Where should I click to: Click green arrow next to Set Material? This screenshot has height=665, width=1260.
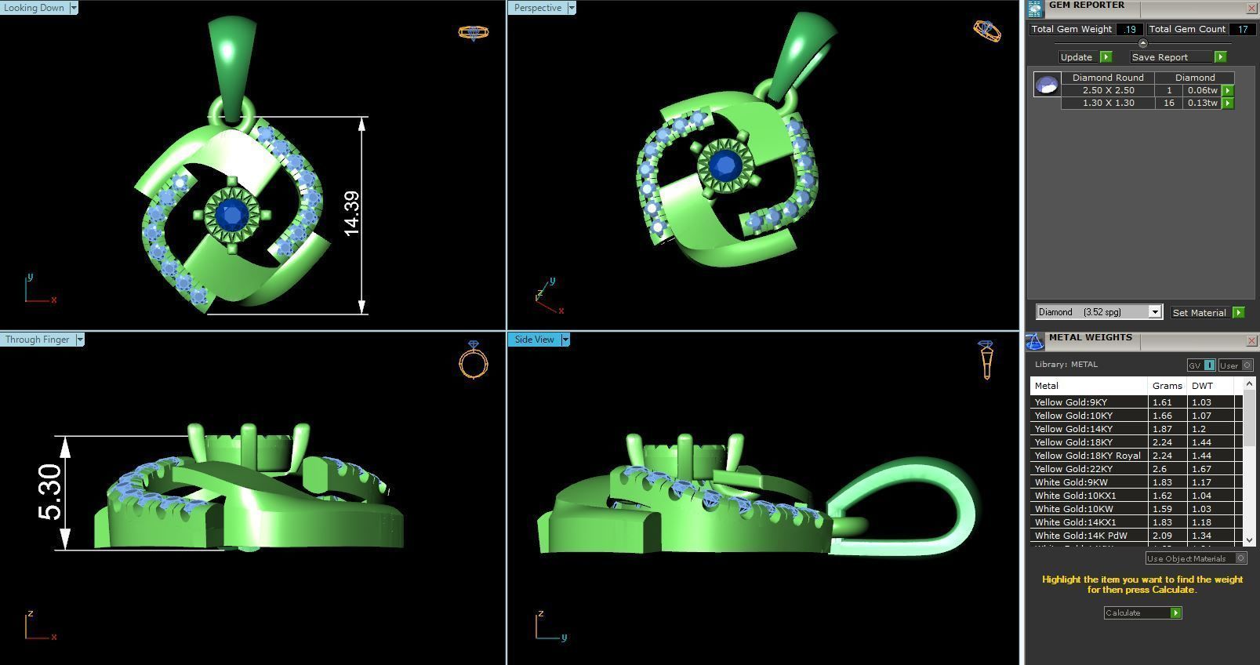tap(1238, 312)
